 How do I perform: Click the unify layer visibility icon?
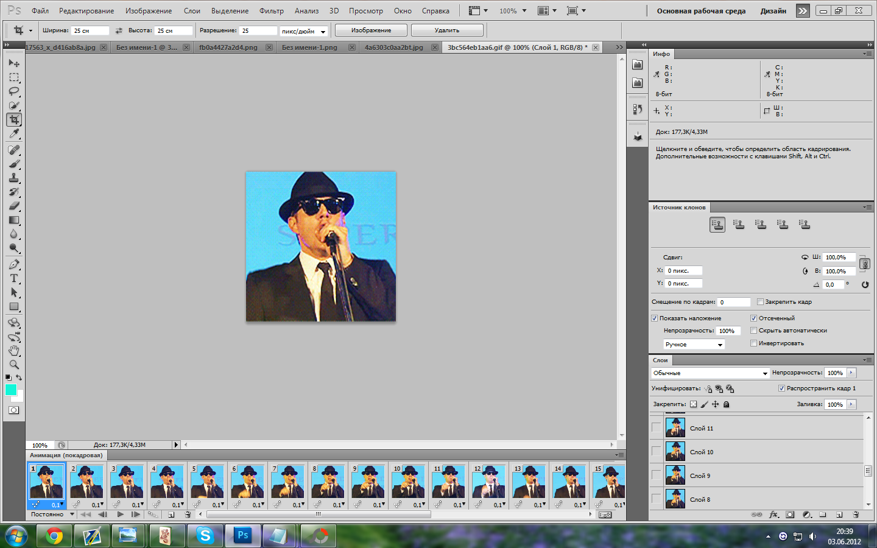[x=719, y=388]
